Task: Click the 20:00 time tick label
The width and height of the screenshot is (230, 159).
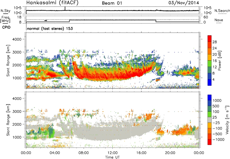Action: (170, 153)
